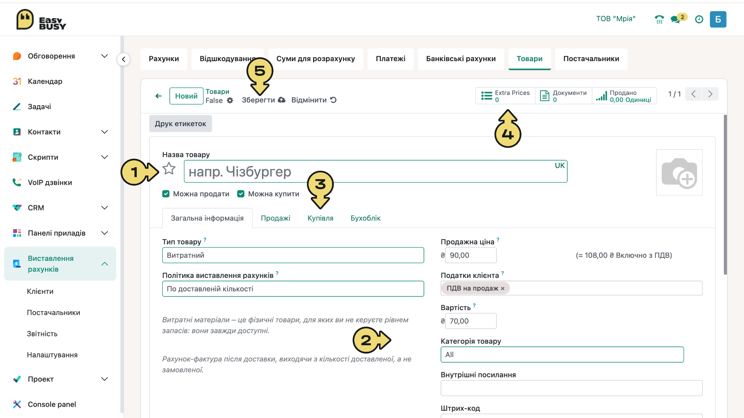Open Тип товару dropdown
Viewport: 744px width, 418px height.
click(x=293, y=255)
